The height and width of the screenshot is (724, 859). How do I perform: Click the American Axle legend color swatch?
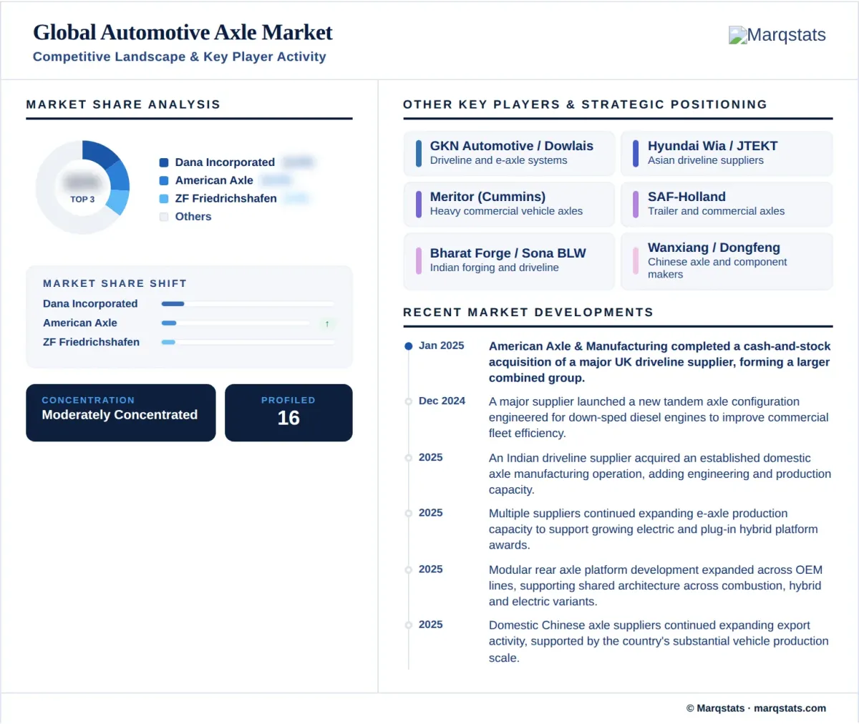click(164, 181)
